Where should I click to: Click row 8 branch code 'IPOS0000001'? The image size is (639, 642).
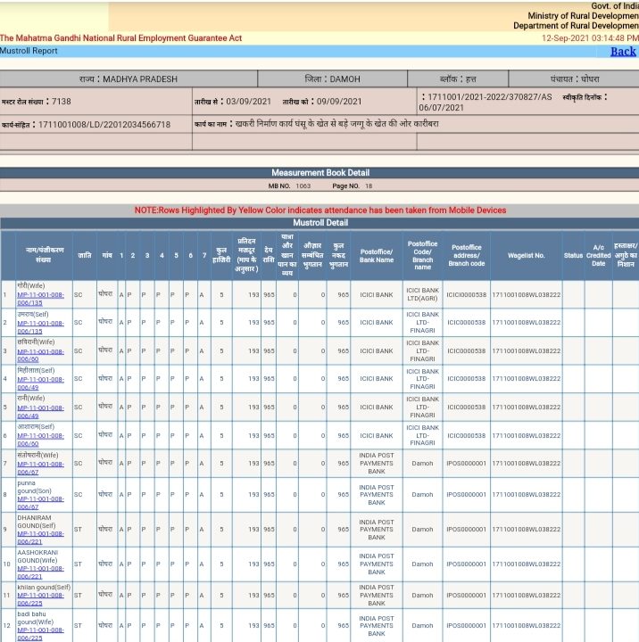click(x=466, y=495)
